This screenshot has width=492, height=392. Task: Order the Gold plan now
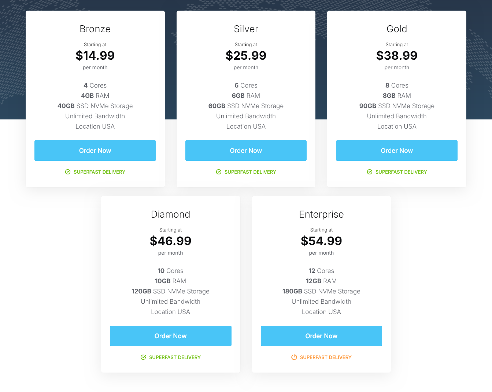coord(397,151)
